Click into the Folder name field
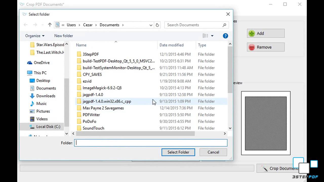This screenshot has height=182, width=324. 151,143
